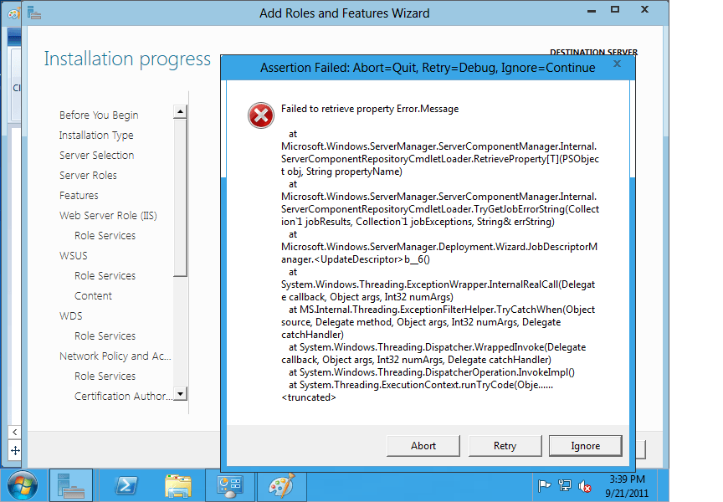Select the Features step
The width and height of the screenshot is (723, 502).
(79, 196)
